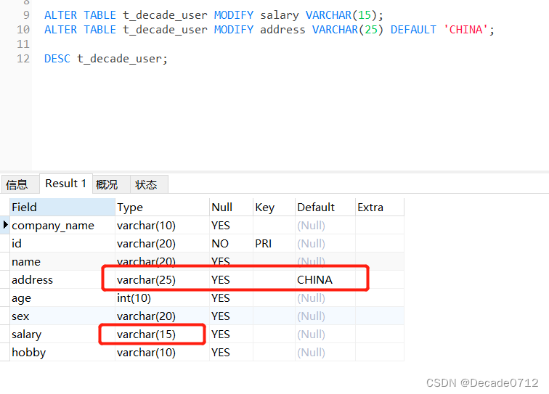Click the row pointer arrow beside company_name
This screenshot has width=549, height=394.
tap(6, 225)
